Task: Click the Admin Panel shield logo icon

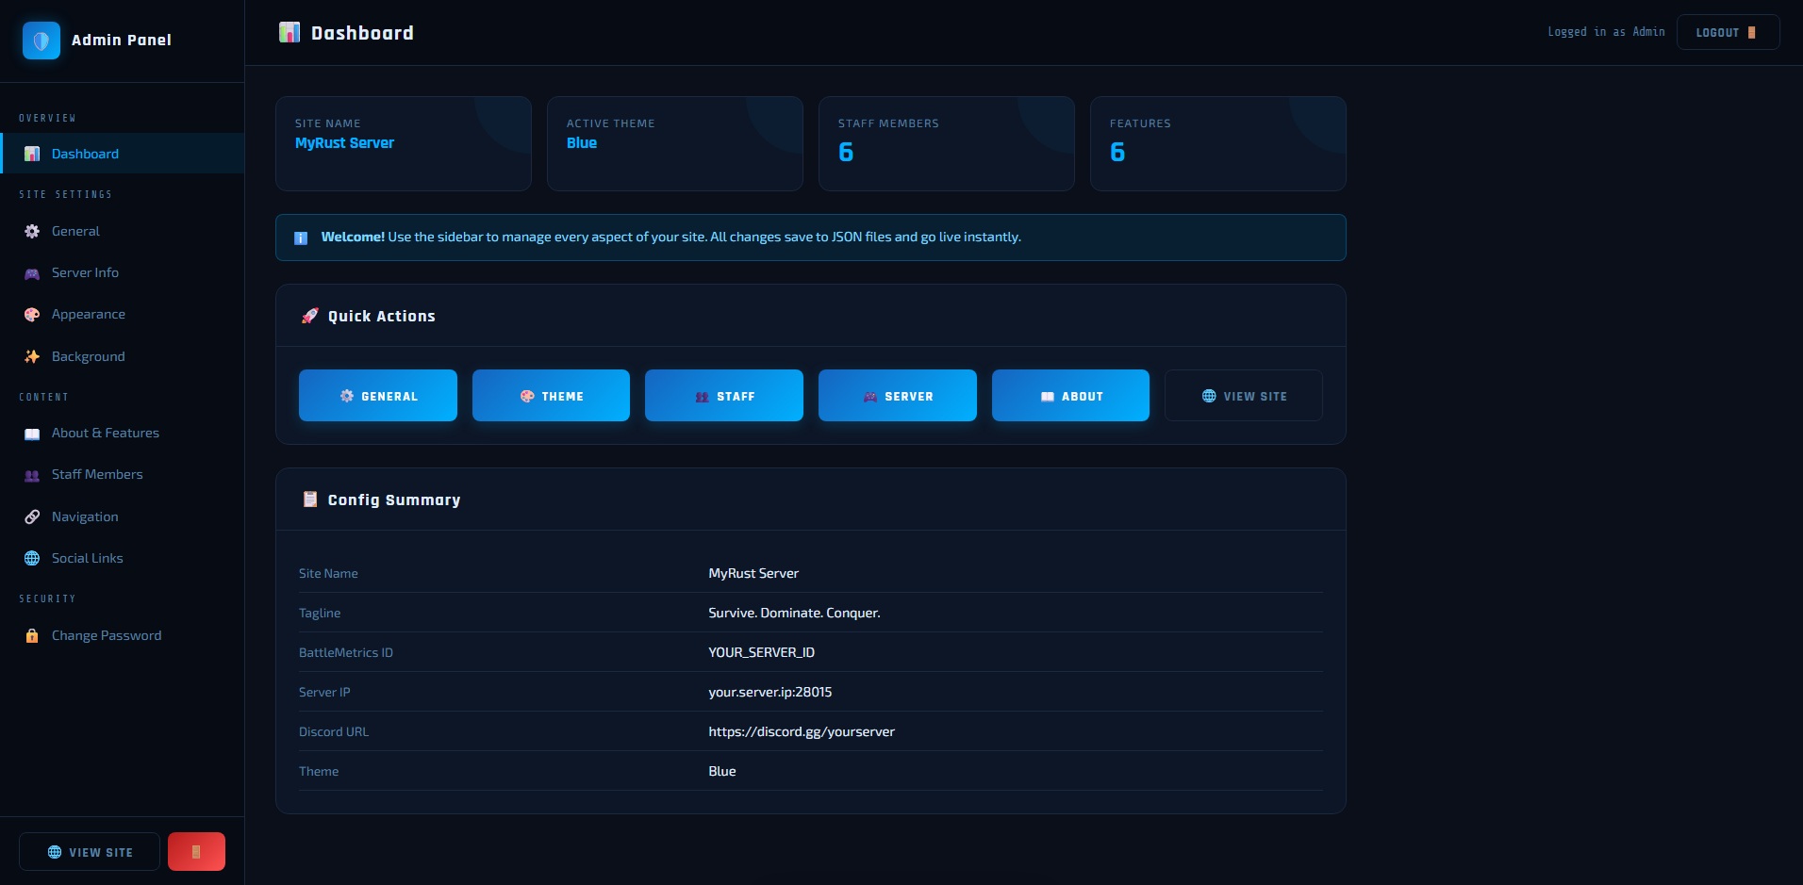Action: [41, 41]
